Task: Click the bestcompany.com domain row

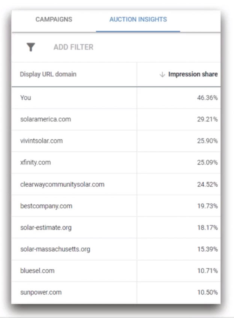Action: click(116, 206)
